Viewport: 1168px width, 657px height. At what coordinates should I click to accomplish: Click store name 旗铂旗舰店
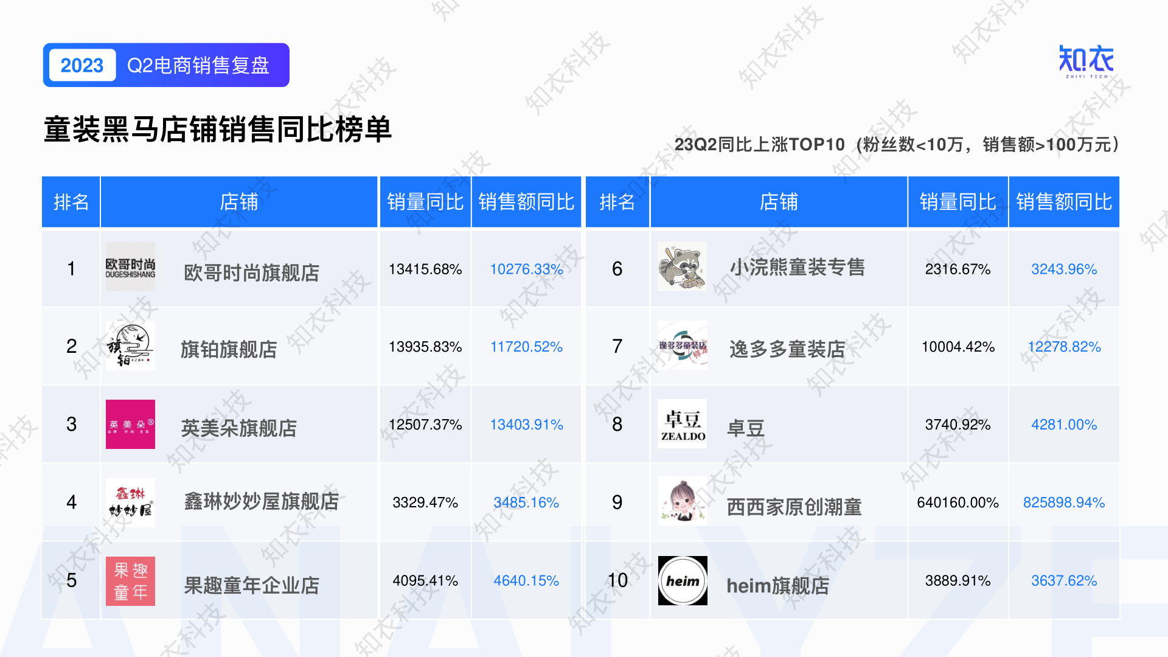228,349
